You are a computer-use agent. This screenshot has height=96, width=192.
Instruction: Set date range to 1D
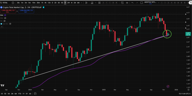2,94
